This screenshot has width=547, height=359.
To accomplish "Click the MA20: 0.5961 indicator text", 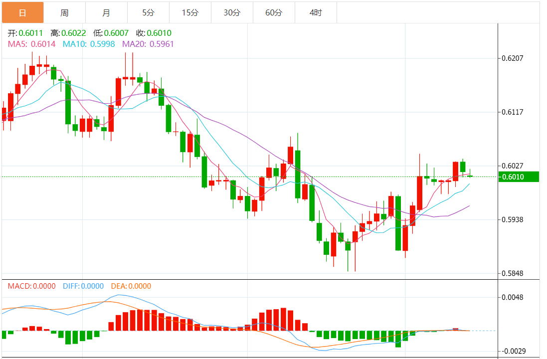I will 148,44.
